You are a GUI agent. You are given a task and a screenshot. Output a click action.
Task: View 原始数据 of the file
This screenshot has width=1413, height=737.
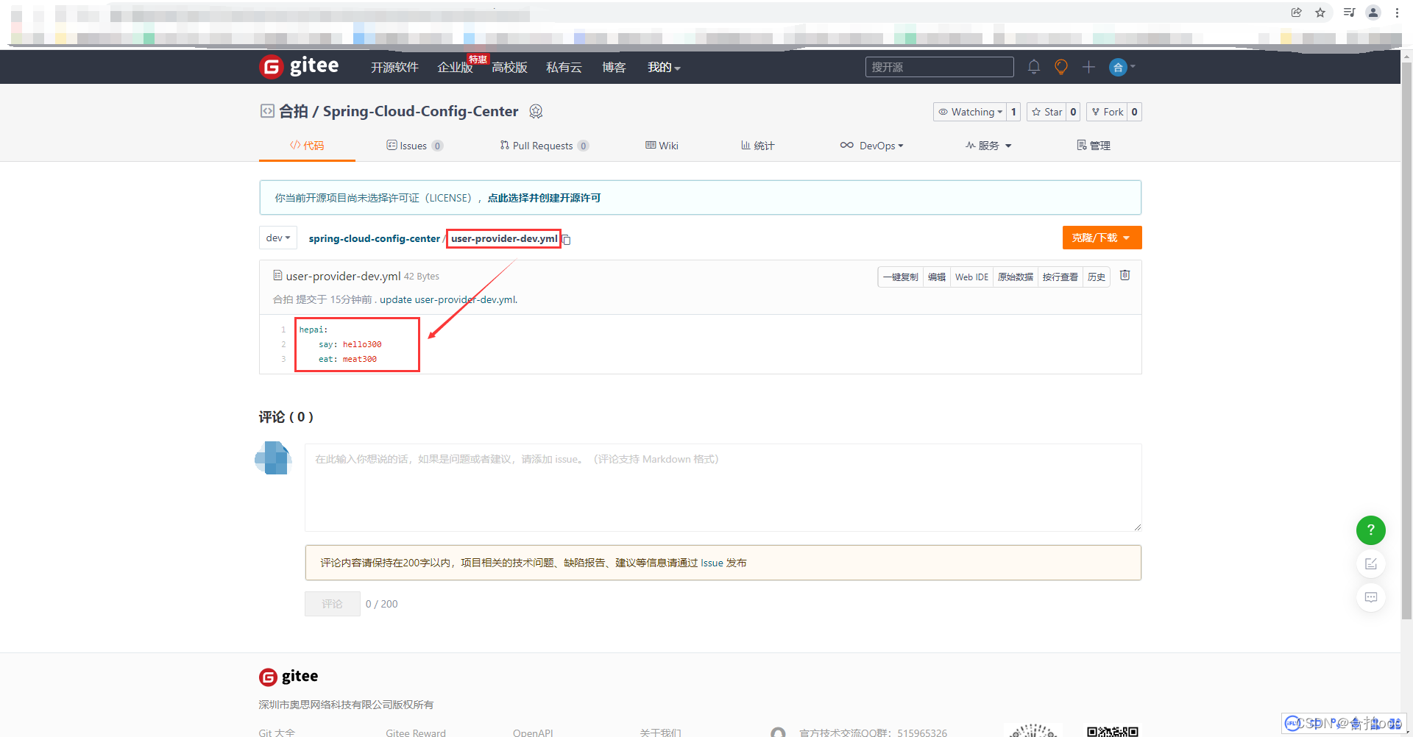coord(1016,277)
